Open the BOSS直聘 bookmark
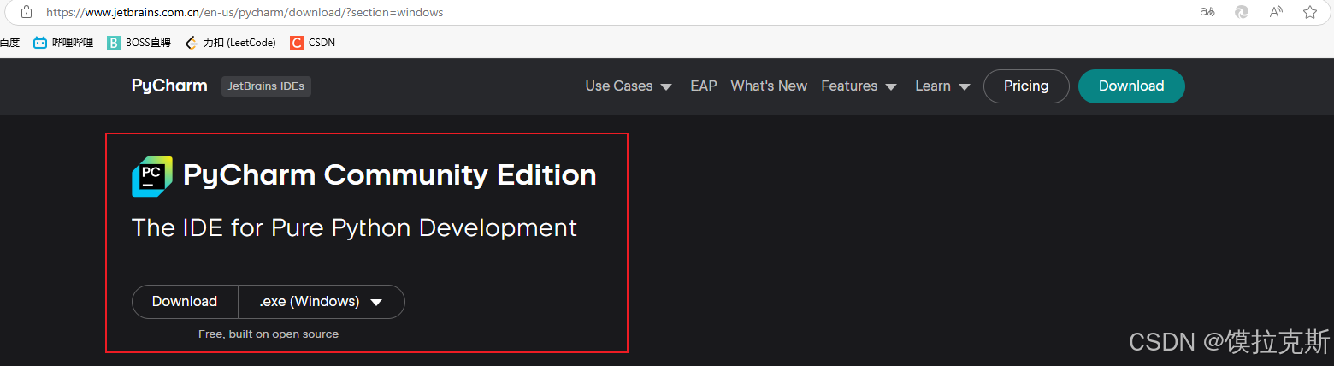 point(139,42)
